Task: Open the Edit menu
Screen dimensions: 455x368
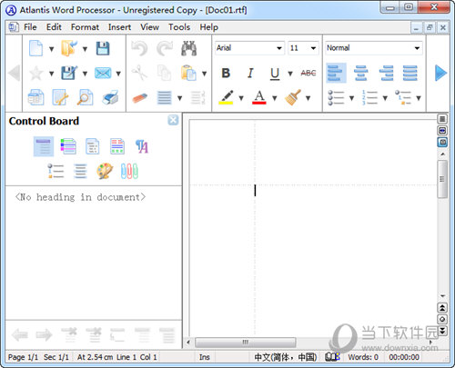Action: (x=54, y=27)
